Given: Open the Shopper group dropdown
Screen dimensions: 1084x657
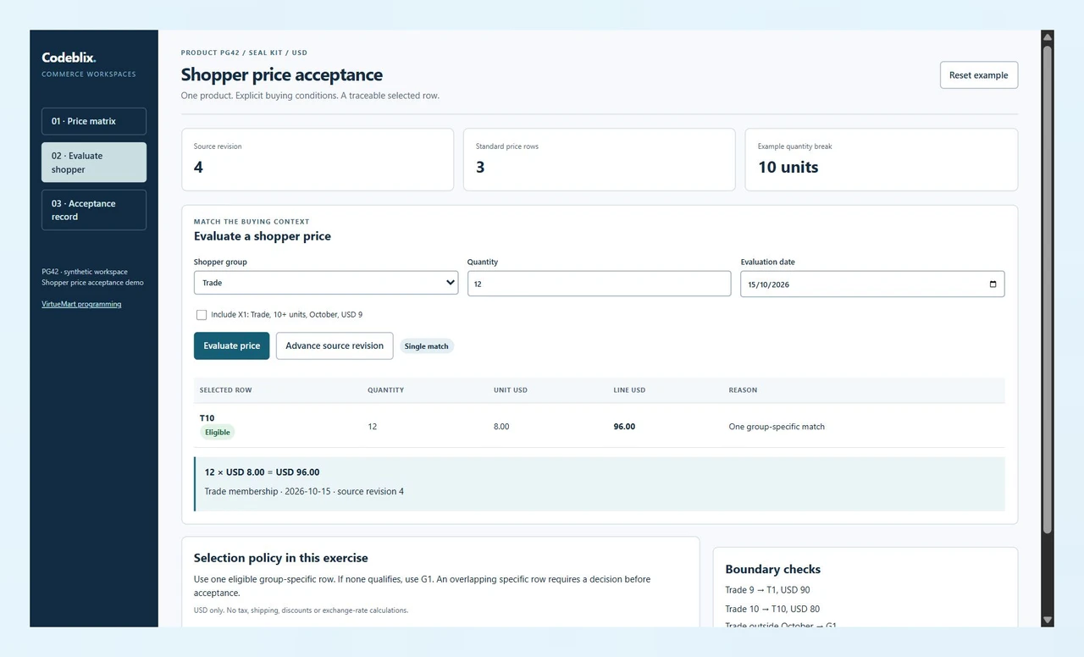Looking at the screenshot, I should [326, 283].
